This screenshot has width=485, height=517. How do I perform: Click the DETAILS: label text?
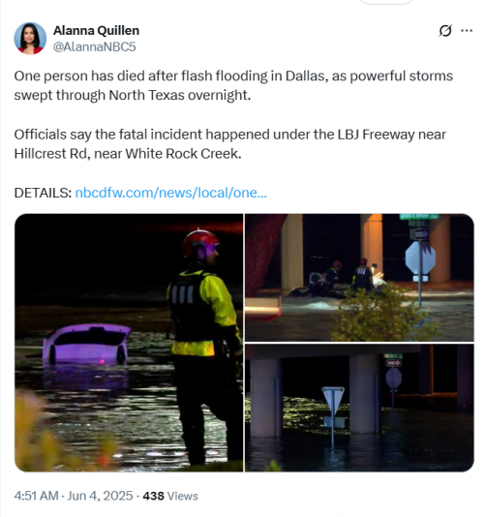coord(43,193)
